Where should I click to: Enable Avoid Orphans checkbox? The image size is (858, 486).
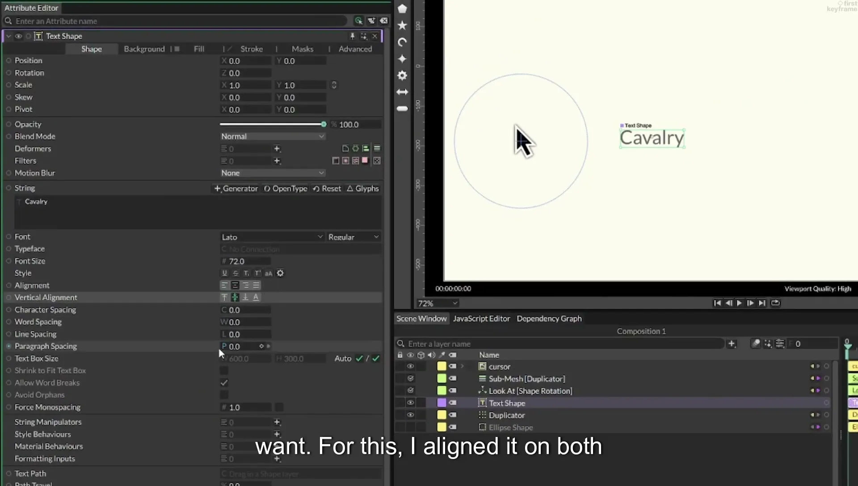point(224,395)
